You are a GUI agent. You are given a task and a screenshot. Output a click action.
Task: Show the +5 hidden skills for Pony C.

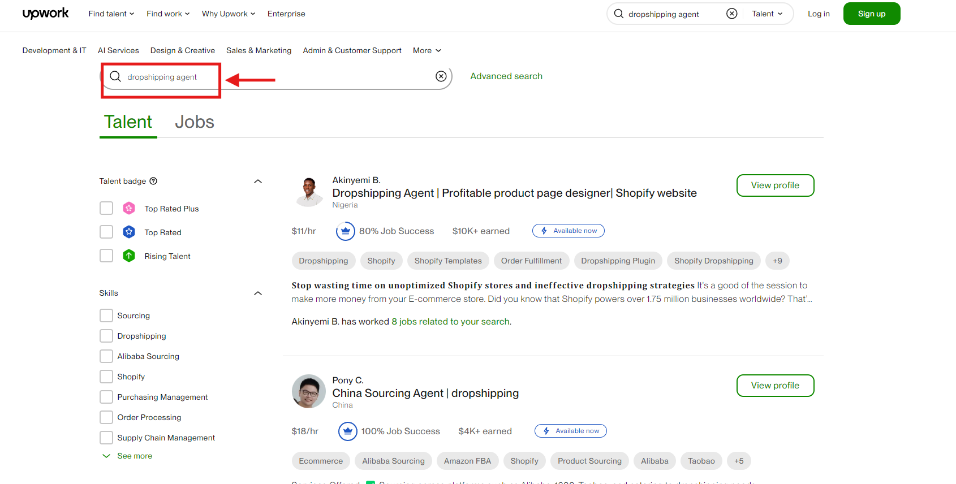[x=739, y=461]
